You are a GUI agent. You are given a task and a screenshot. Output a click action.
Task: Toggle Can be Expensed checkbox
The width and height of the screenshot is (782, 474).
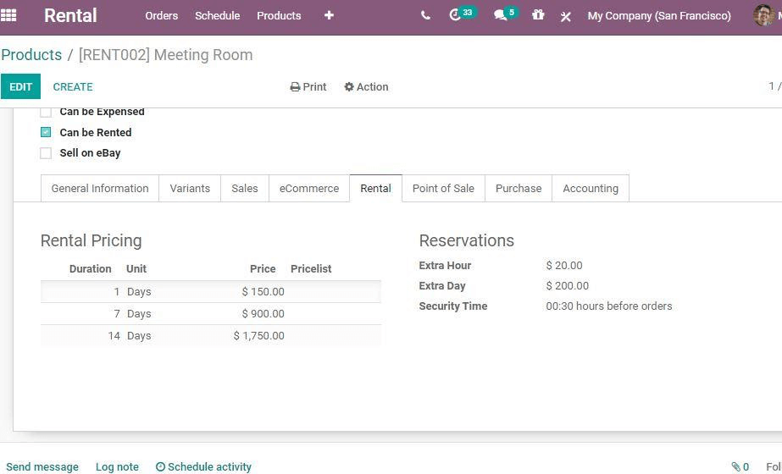coord(46,112)
